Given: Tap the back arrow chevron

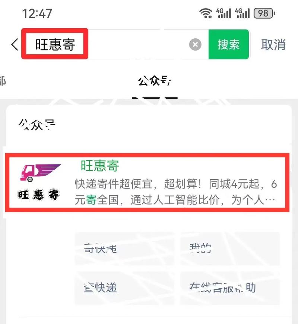Looking at the screenshot, I should [x=15, y=44].
